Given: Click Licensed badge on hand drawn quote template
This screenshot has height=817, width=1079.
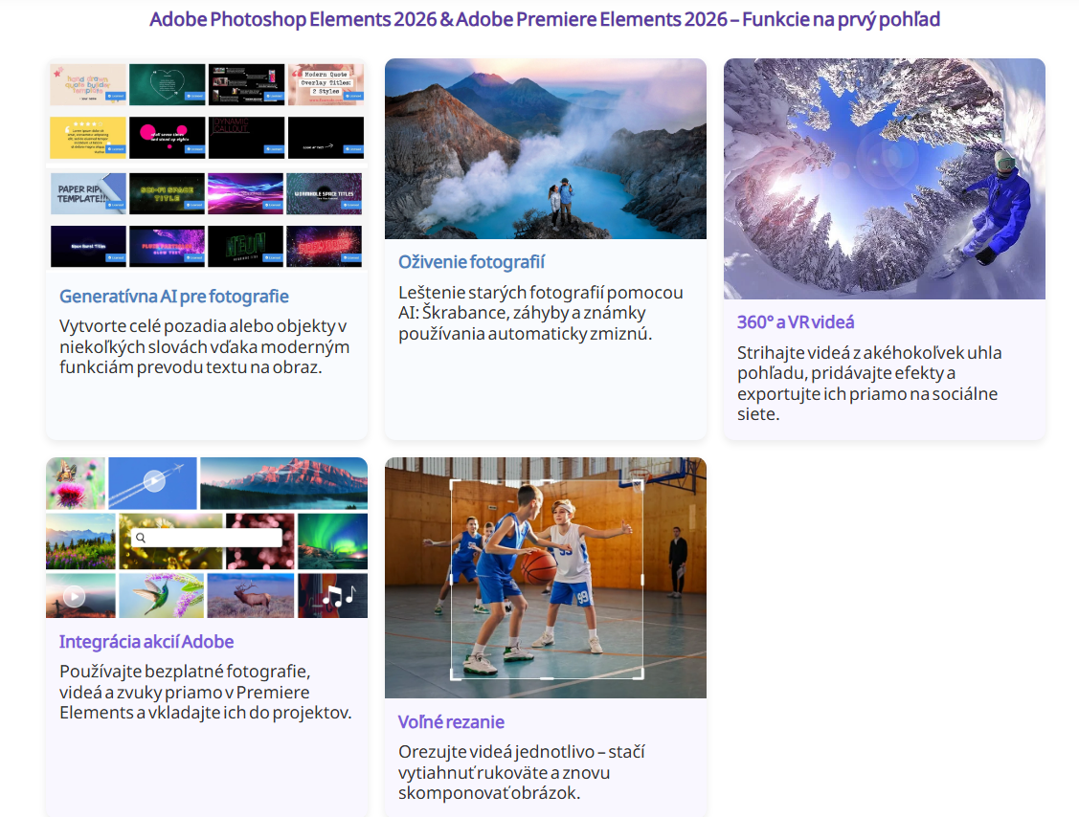Looking at the screenshot, I should (116, 97).
